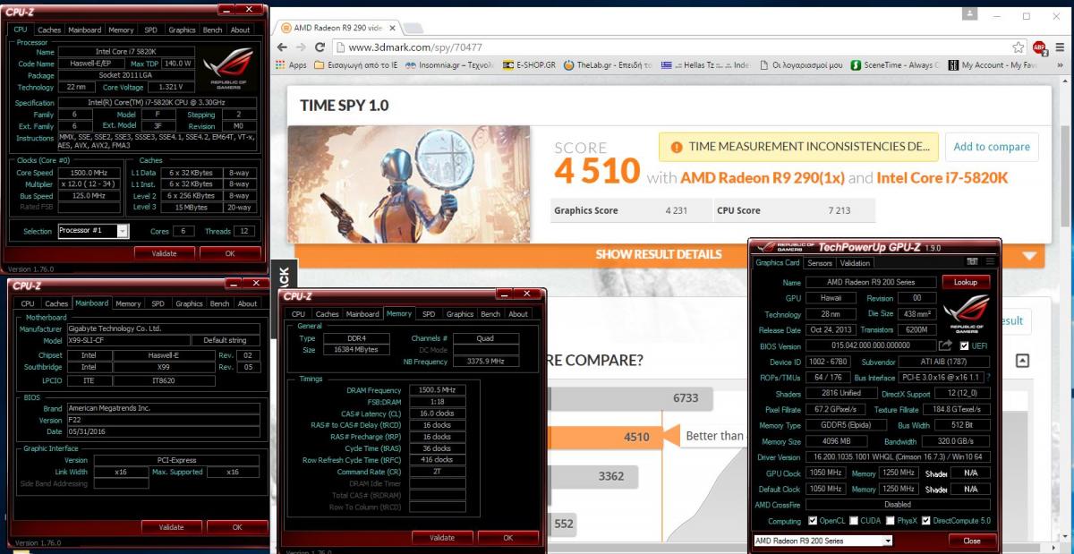Bookmark this page with the star icon
The height and width of the screenshot is (554, 1074).
pos(1019,47)
